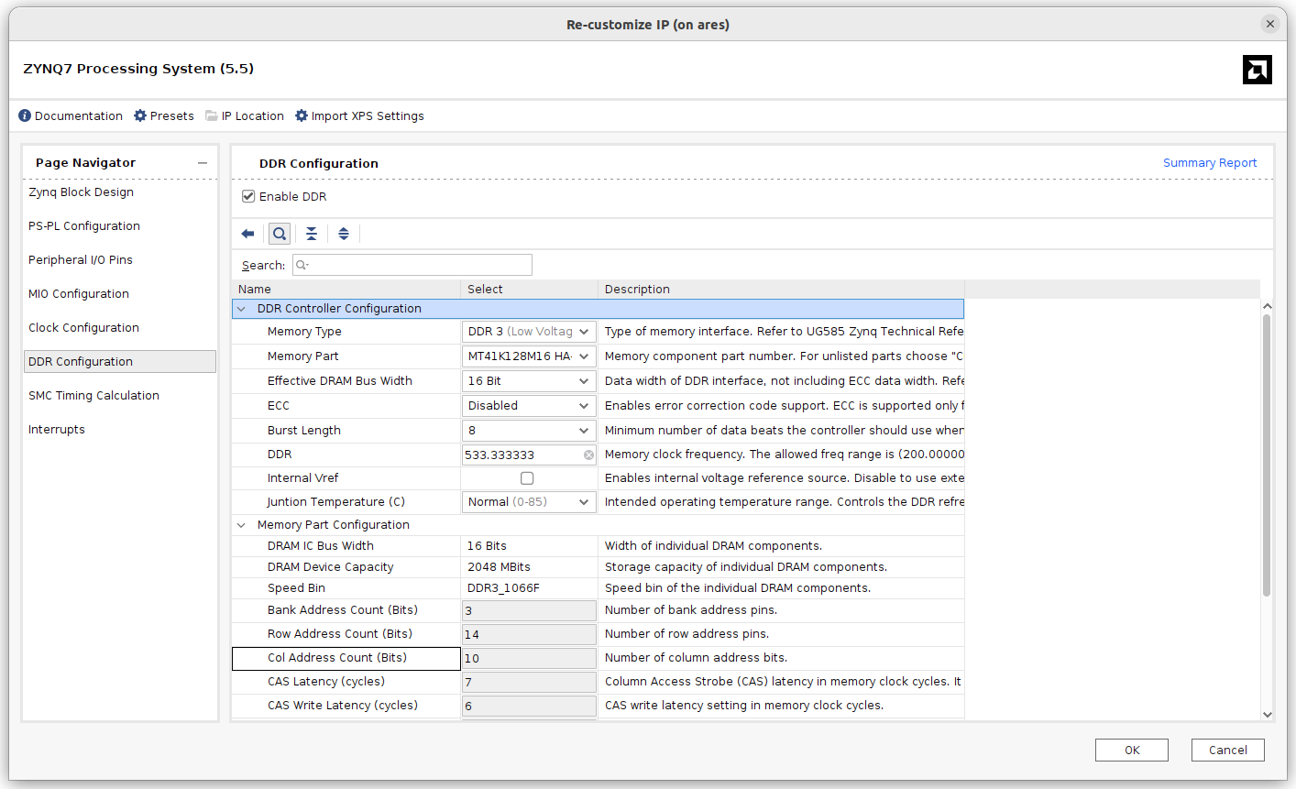Click the collapse all toolbar icon
1296x789 pixels.
tap(312, 234)
